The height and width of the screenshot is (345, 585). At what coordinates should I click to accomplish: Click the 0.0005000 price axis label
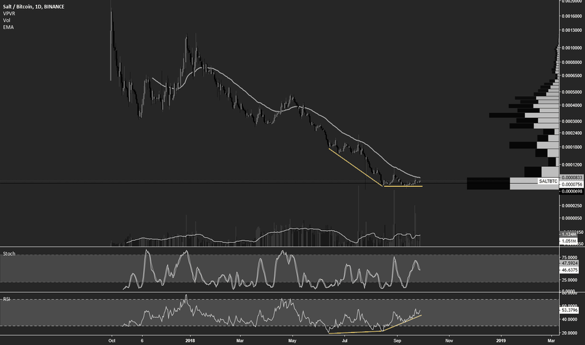tap(572, 92)
